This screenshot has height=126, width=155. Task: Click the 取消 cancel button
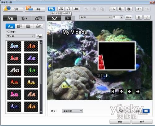coord(142,122)
